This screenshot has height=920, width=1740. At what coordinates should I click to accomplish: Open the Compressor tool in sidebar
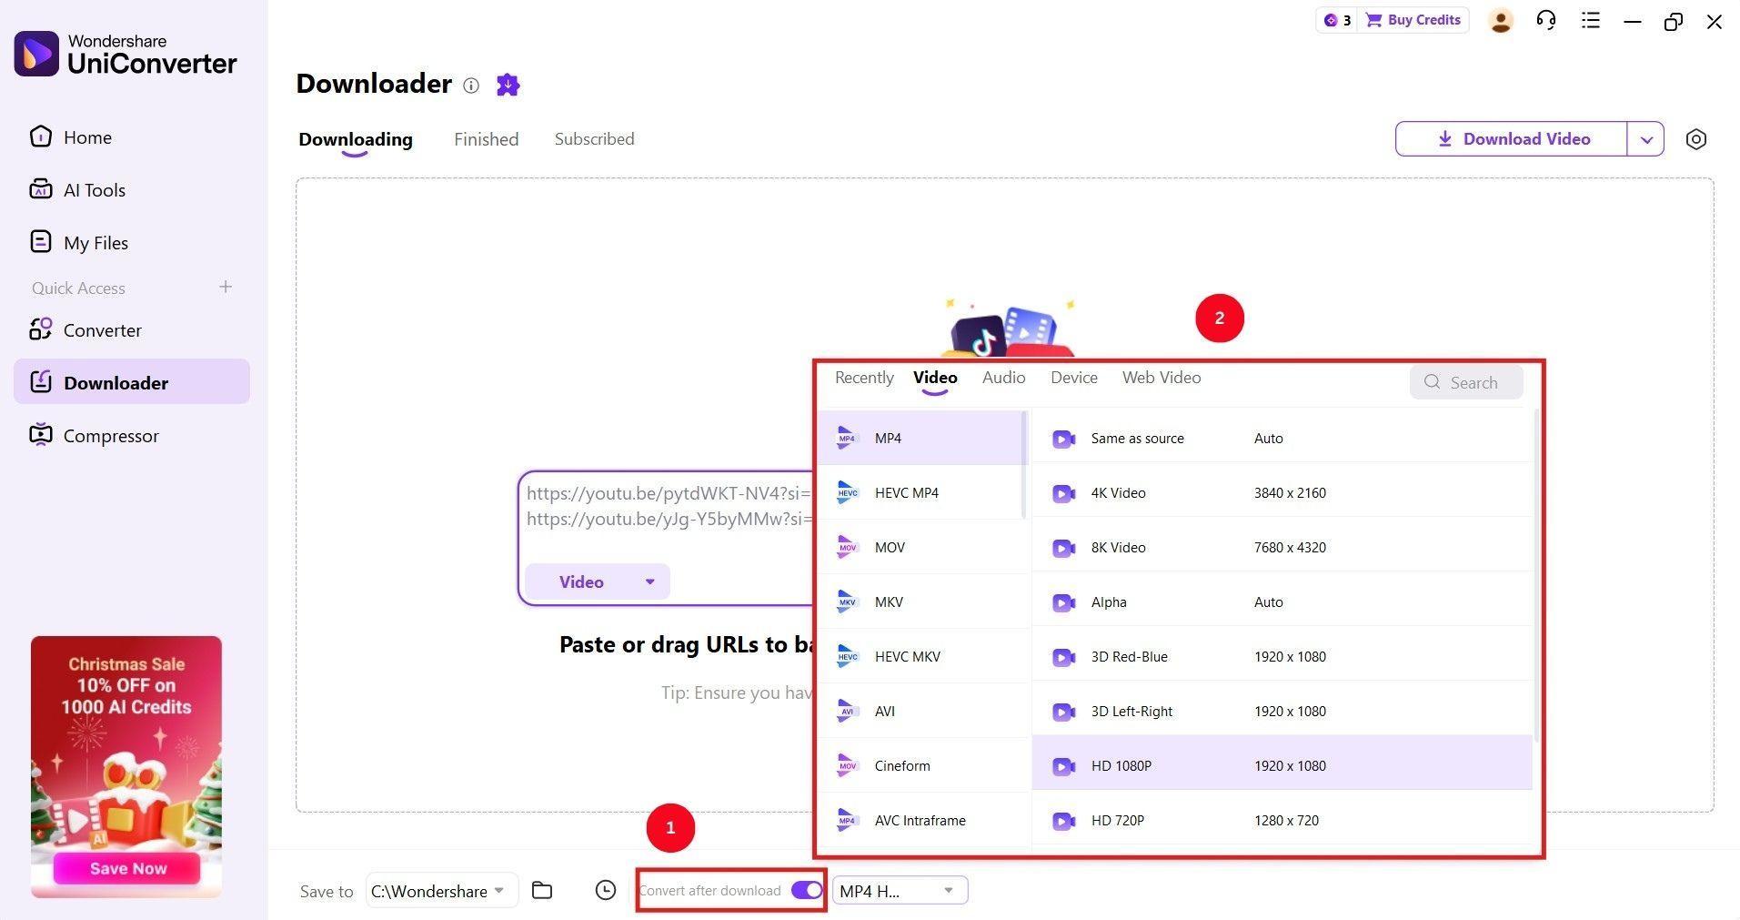(x=111, y=436)
